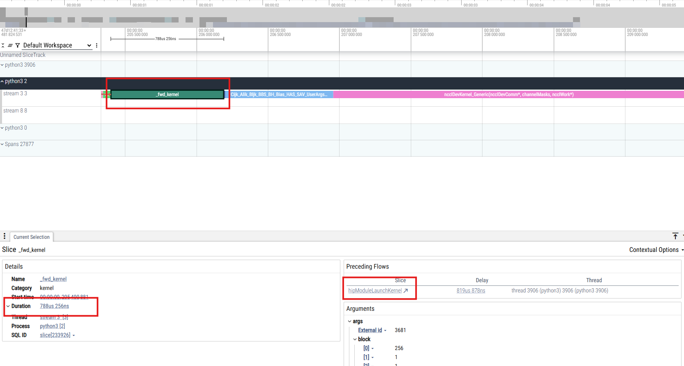Viewport: 684px width, 366px height.
Task: Click the arrow icon beside hipModuleLaunchKernel
Action: coord(405,291)
